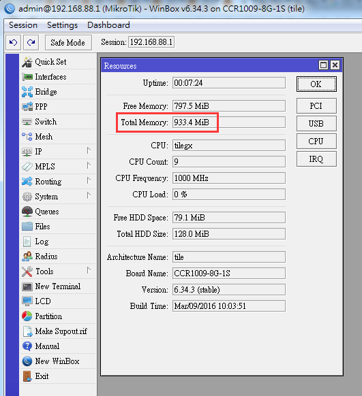The width and height of the screenshot is (362, 396).
Task: Expand the Tools submenu arrow
Action: [x=89, y=271]
